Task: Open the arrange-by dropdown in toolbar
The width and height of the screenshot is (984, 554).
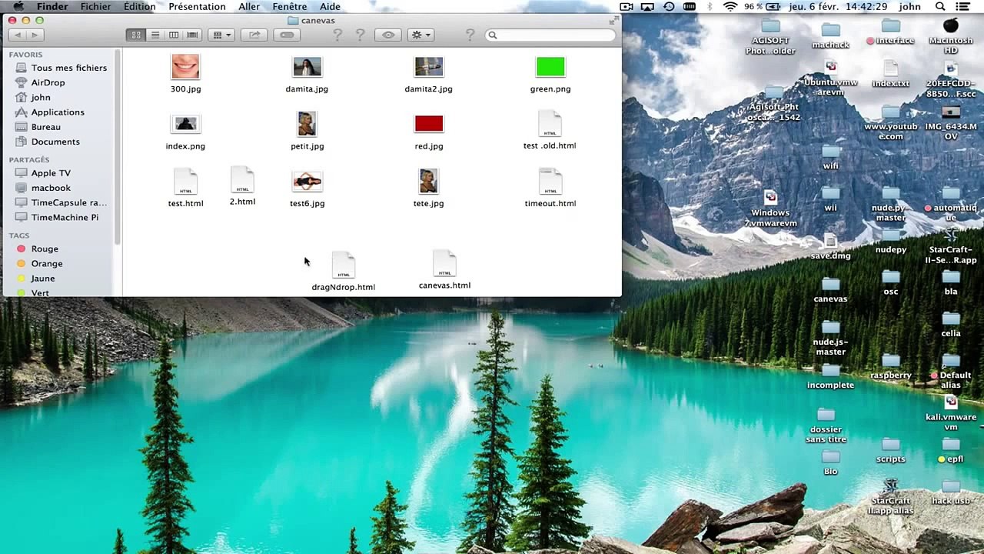Action: click(221, 35)
